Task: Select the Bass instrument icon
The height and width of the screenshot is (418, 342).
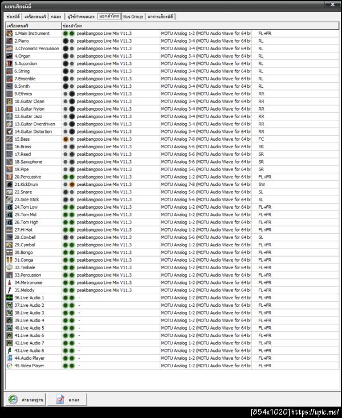Action: (x=9, y=139)
